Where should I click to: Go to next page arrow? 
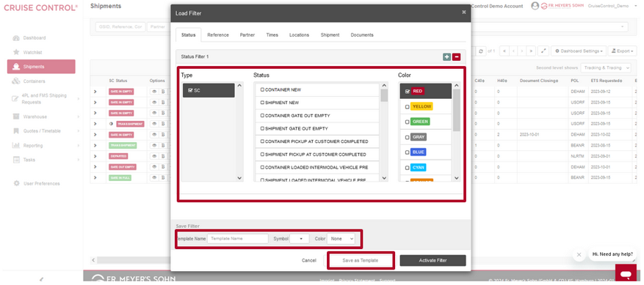tap(522, 51)
